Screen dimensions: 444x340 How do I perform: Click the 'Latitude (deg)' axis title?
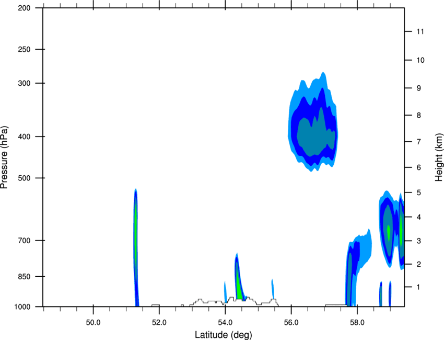tap(223, 335)
